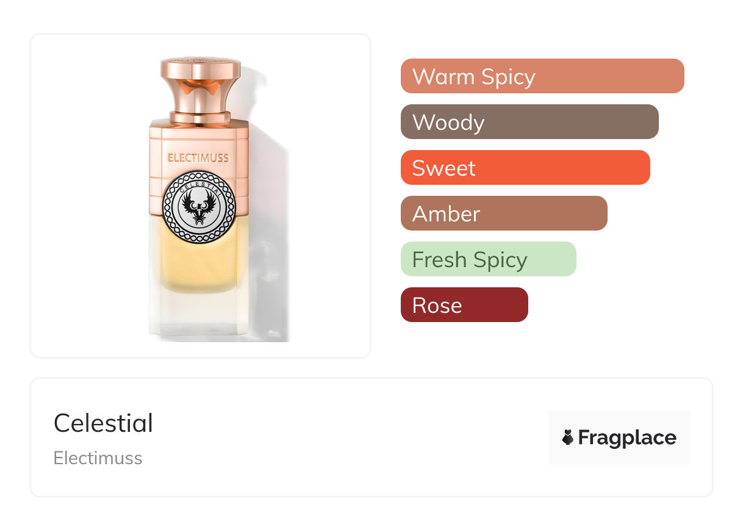
Task: Select the Fresh Spicy accord bar
Action: coord(488,259)
